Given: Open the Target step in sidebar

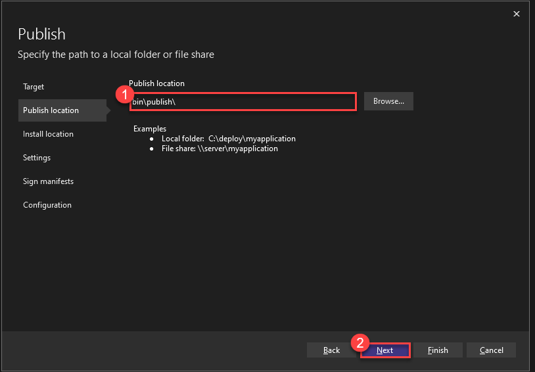Looking at the screenshot, I should pyautogui.click(x=34, y=87).
